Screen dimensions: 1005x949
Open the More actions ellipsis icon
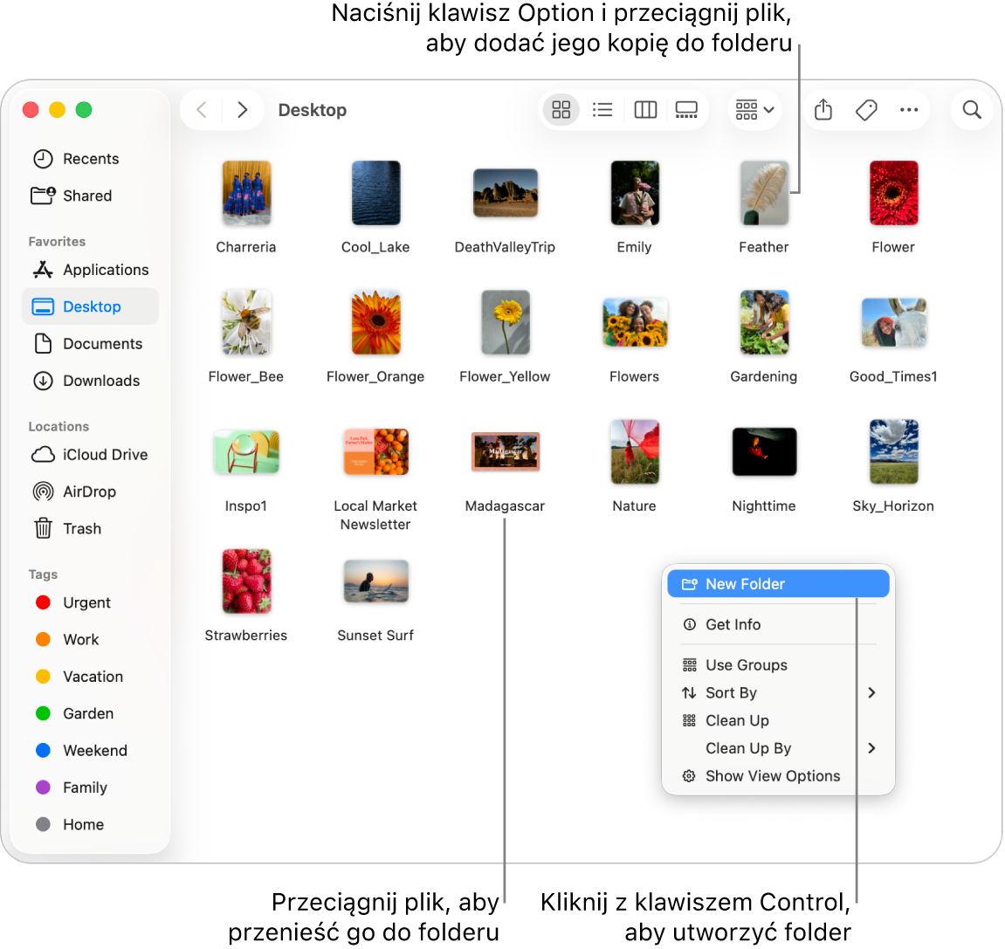coord(909,109)
